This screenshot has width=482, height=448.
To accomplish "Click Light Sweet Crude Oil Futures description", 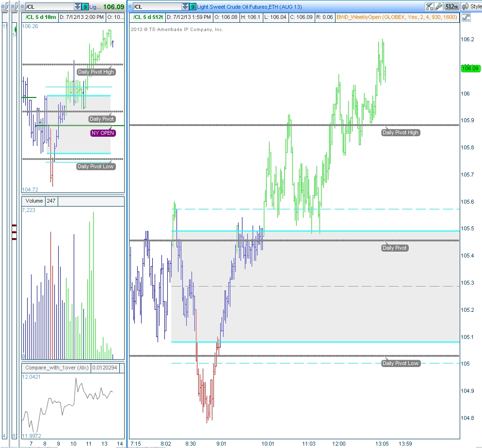I will pos(249,7).
